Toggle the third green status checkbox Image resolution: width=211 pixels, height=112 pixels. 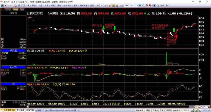pyautogui.click(x=200, y=110)
